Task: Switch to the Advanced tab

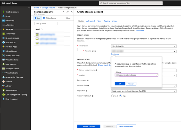Action: coord(91,21)
